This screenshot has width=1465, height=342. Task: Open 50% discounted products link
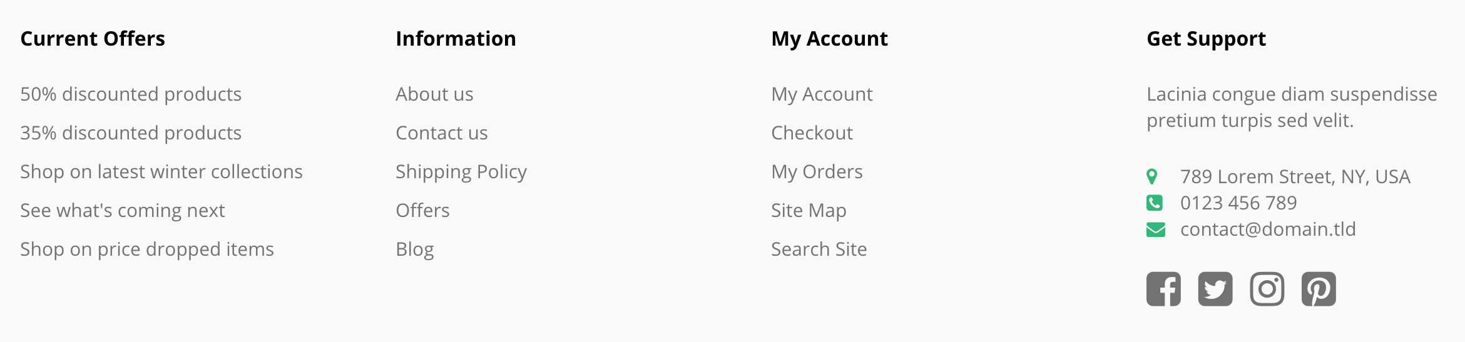[131, 94]
